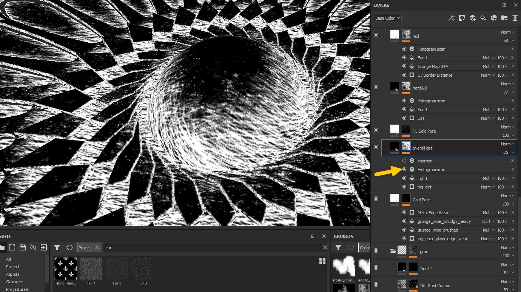The height and width of the screenshot is (292, 521).
Task: Select the Grunges shelf category
Action: [14, 282]
